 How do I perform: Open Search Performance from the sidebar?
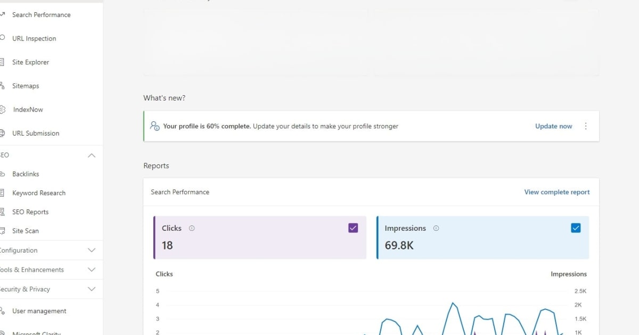tap(41, 15)
